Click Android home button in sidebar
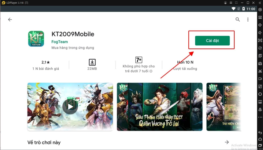This screenshot has width=263, height=150. (260, 139)
